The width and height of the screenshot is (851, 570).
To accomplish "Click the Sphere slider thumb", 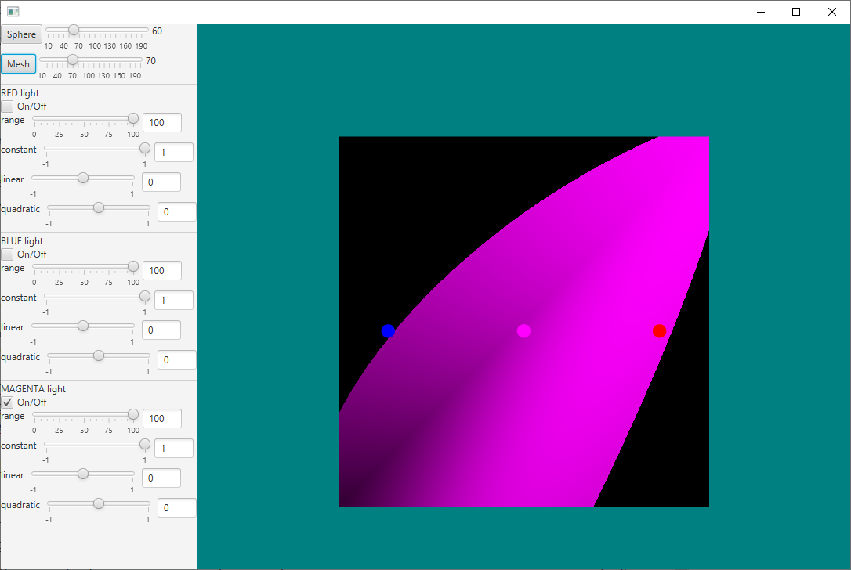I will pyautogui.click(x=74, y=30).
